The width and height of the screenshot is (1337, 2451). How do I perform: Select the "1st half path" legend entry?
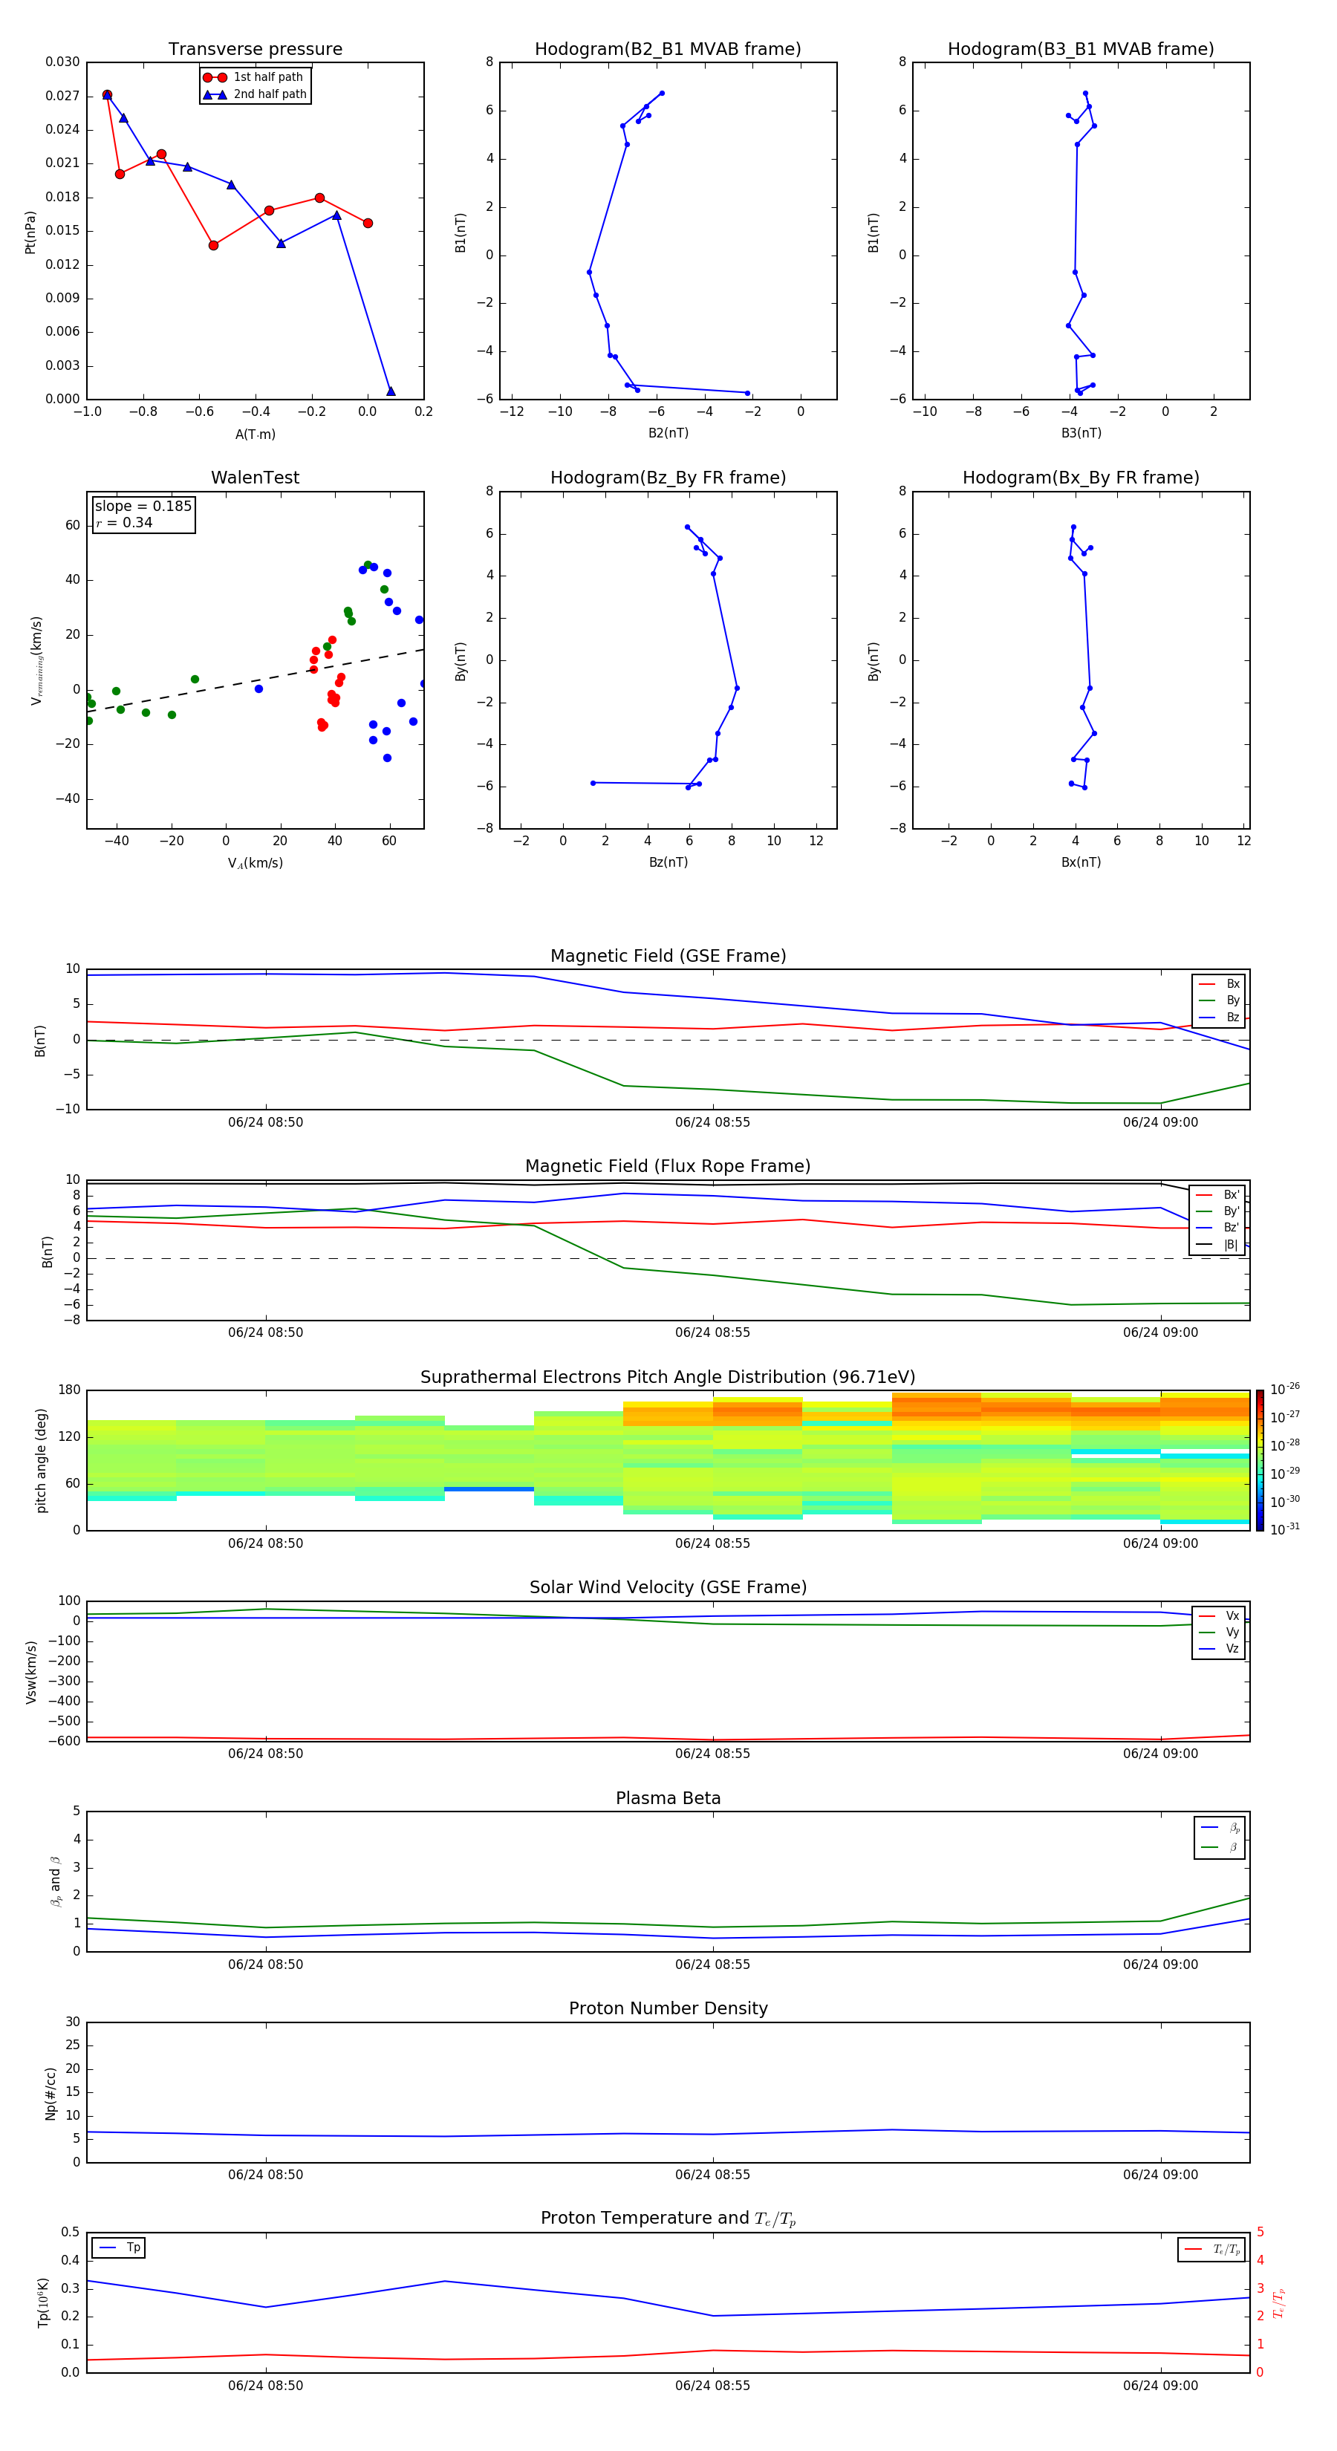pos(253,77)
